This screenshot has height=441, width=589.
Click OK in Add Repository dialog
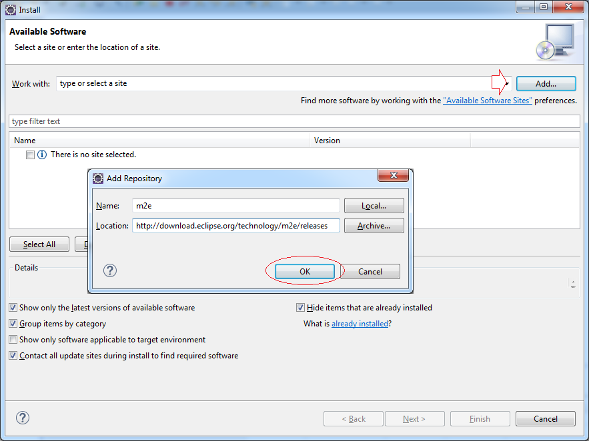click(x=305, y=272)
